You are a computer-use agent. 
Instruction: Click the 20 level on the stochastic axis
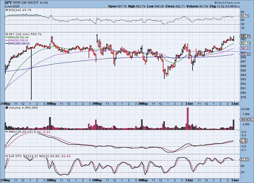[242, 172]
